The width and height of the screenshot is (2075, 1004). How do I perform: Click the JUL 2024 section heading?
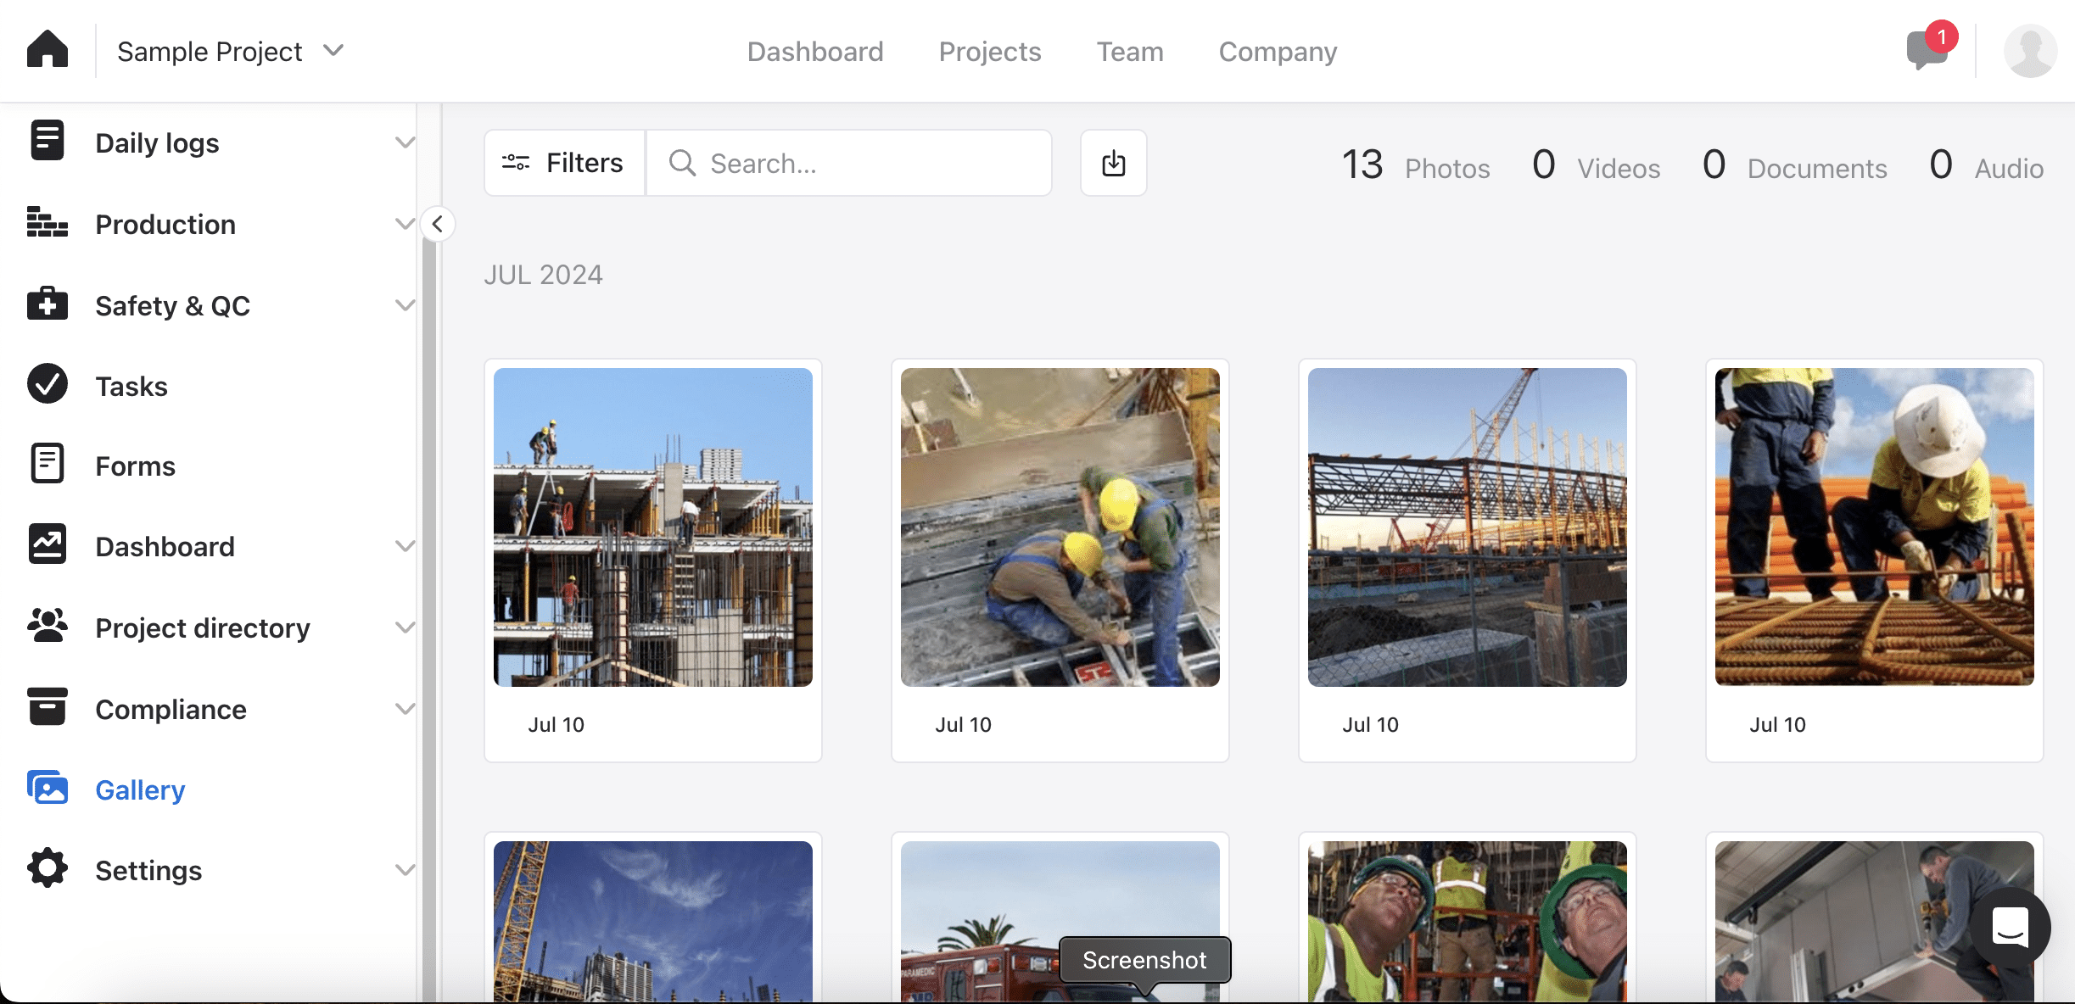(x=543, y=275)
